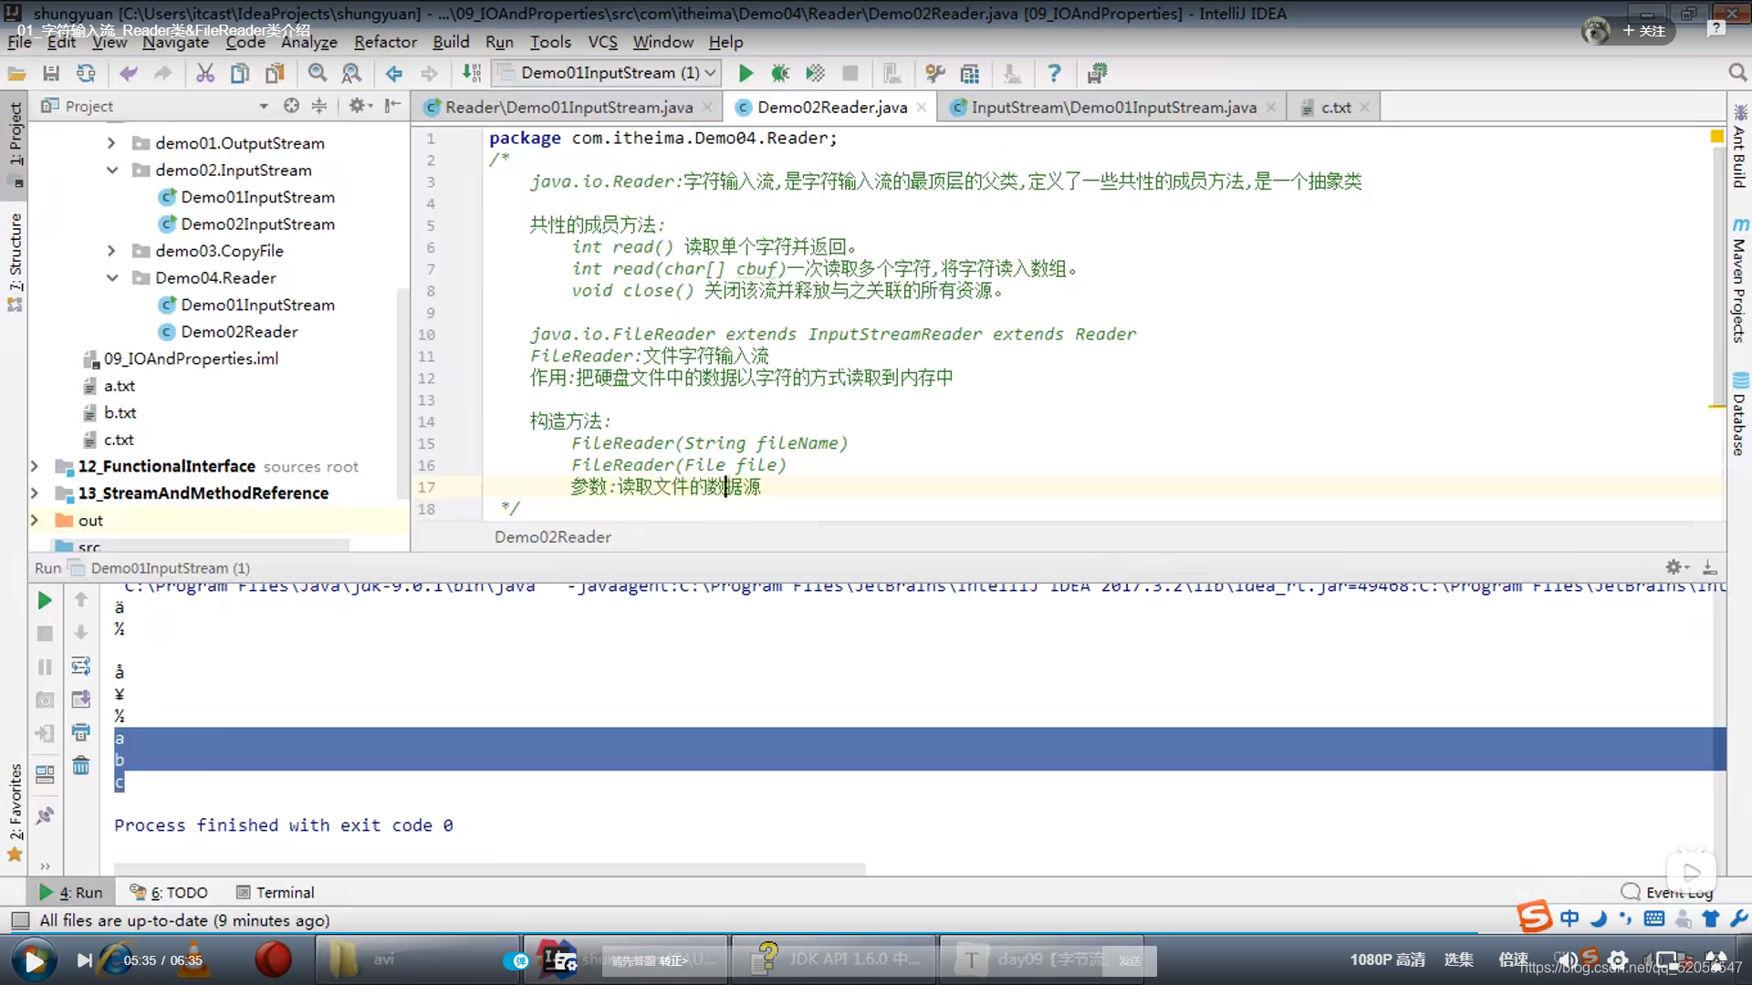The image size is (1752, 985).
Task: Collapse the Demo04.Reader package folder
Action: [112, 277]
